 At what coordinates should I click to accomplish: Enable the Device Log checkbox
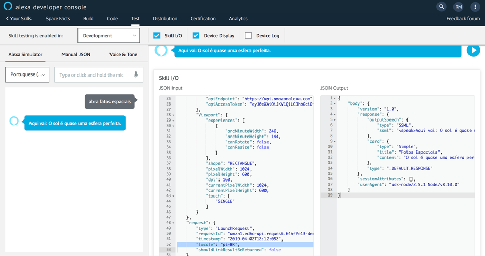[x=248, y=36]
